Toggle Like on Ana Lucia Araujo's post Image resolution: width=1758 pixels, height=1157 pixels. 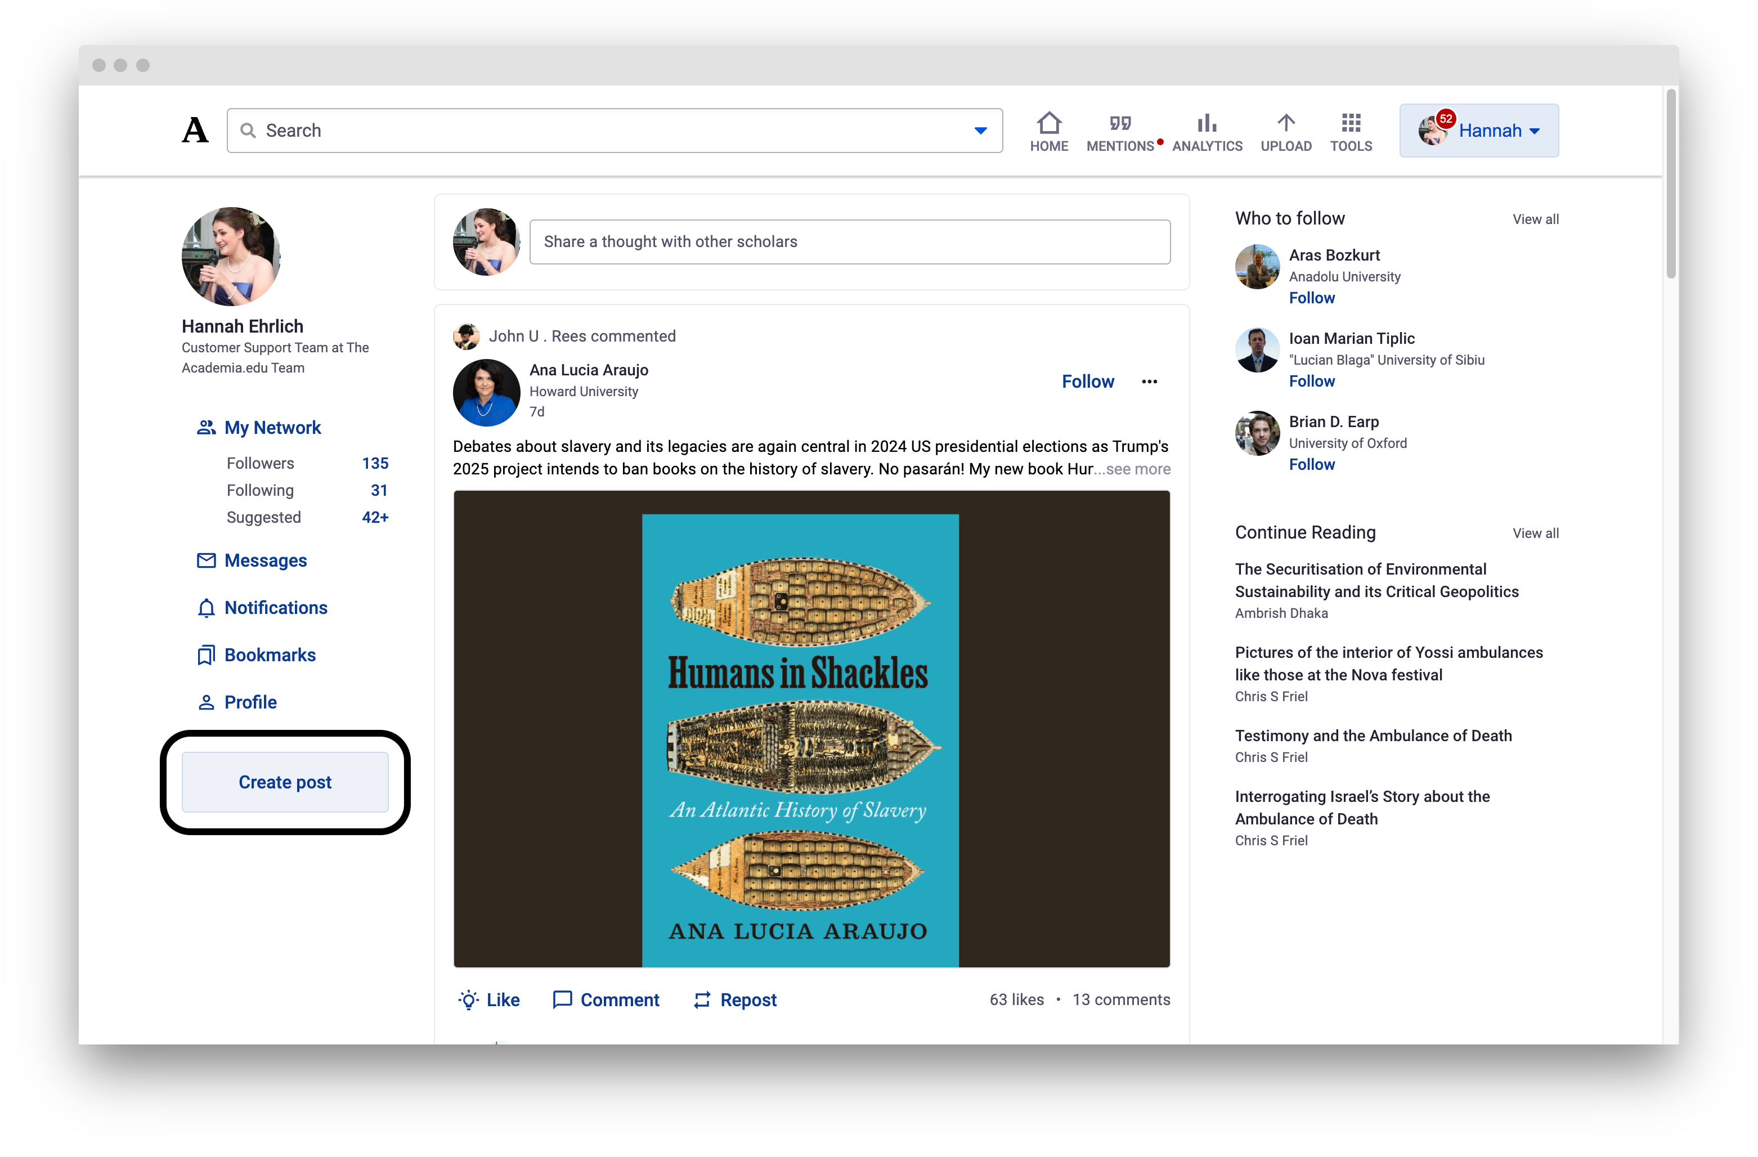click(x=489, y=999)
